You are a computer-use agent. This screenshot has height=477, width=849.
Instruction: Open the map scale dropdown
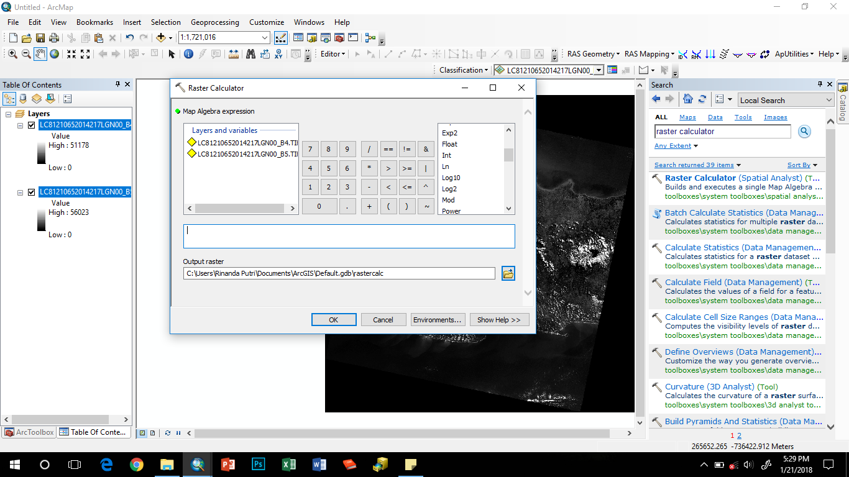[x=264, y=38]
